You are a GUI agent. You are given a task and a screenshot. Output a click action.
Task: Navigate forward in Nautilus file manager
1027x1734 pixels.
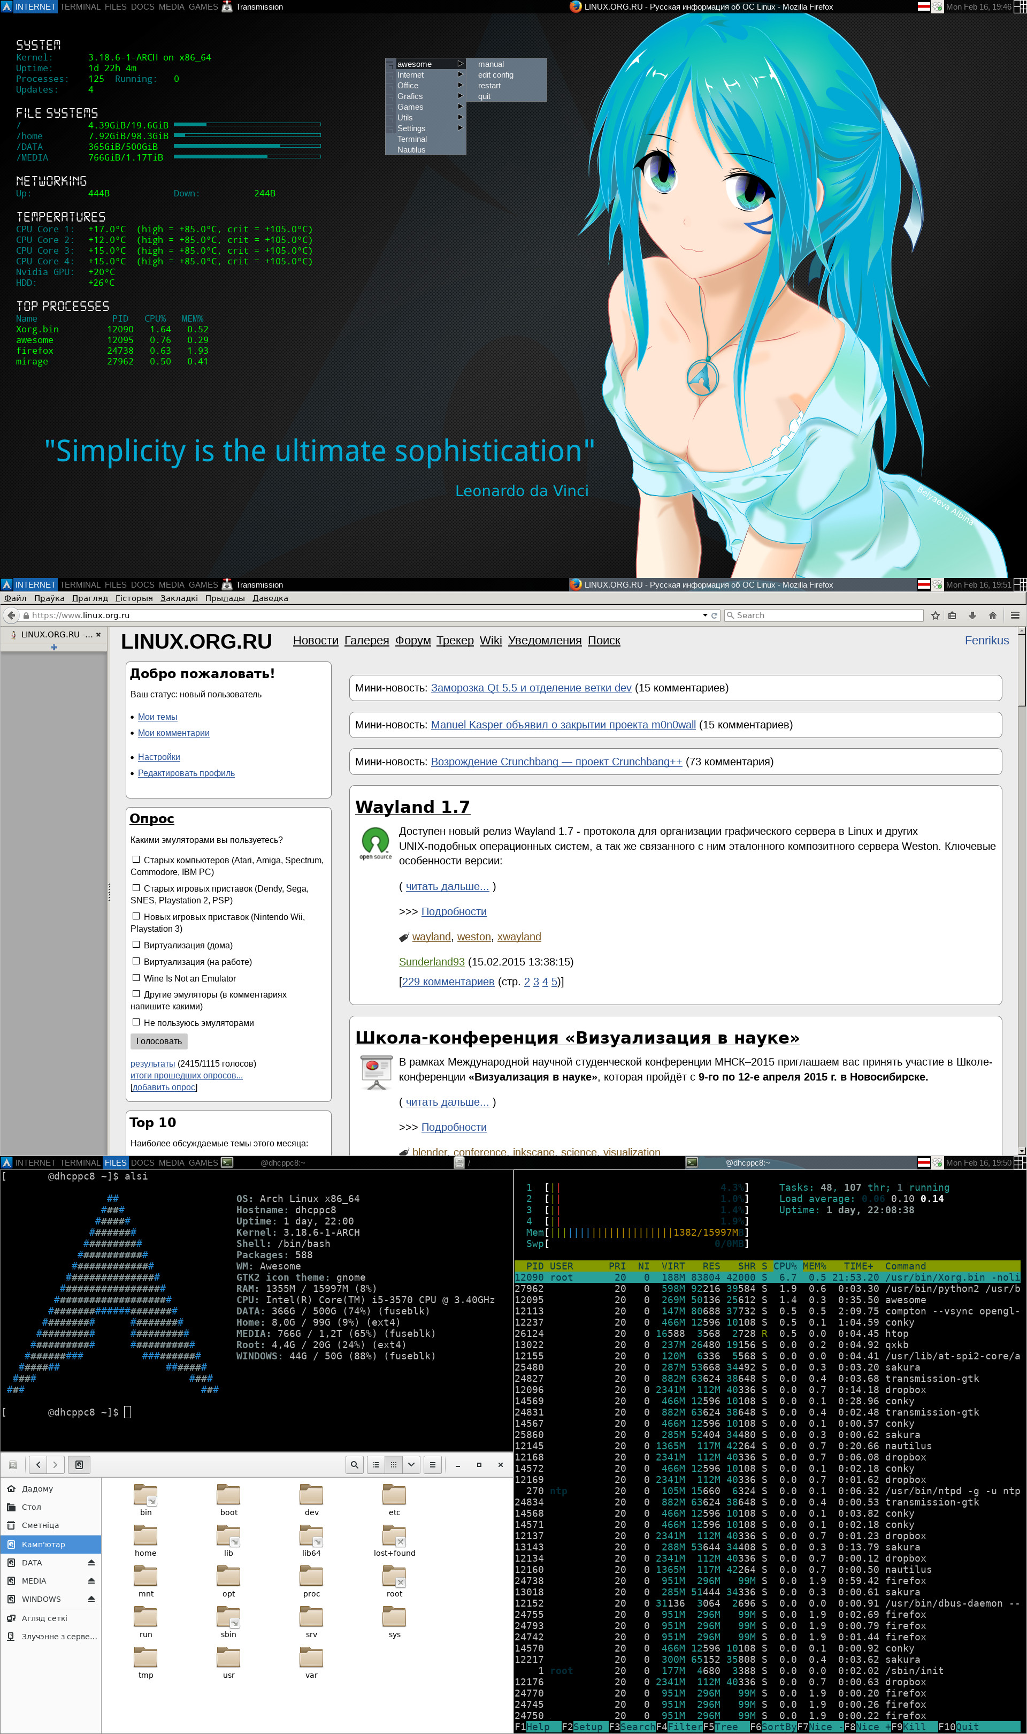point(56,1464)
